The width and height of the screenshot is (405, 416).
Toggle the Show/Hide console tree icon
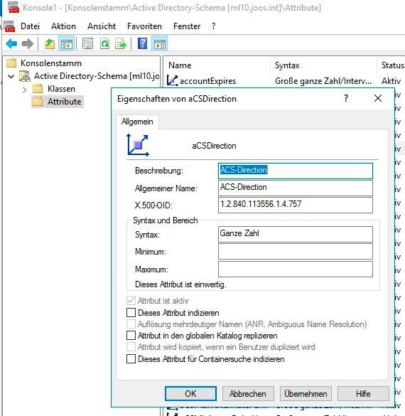coord(66,43)
